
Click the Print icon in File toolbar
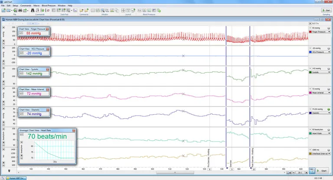(x=20, y=10)
